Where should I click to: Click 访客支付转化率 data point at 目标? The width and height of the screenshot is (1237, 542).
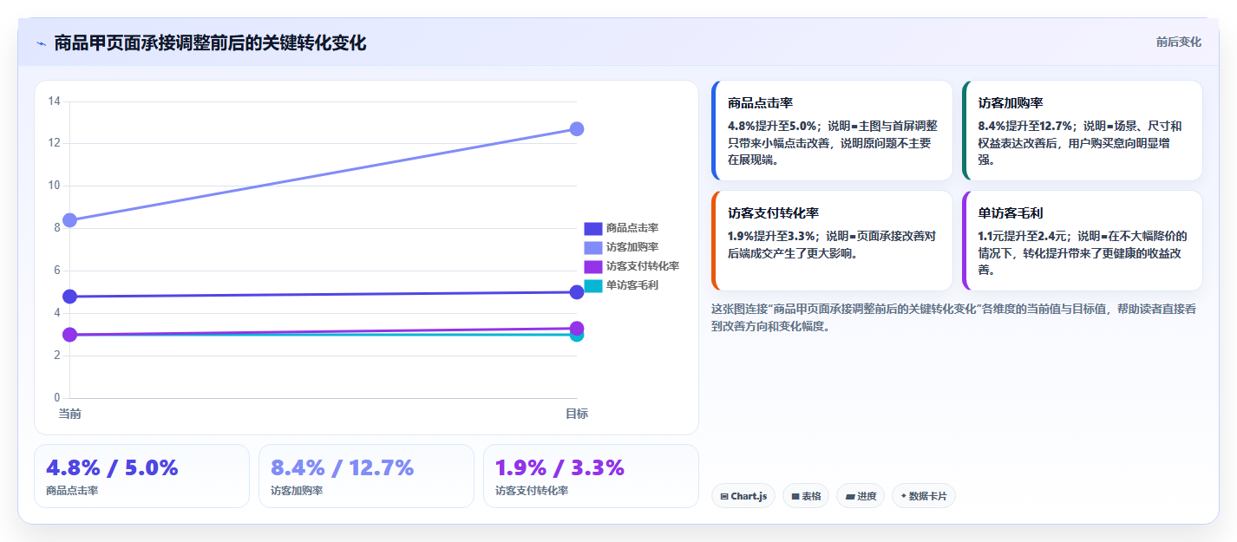pyautogui.click(x=577, y=329)
